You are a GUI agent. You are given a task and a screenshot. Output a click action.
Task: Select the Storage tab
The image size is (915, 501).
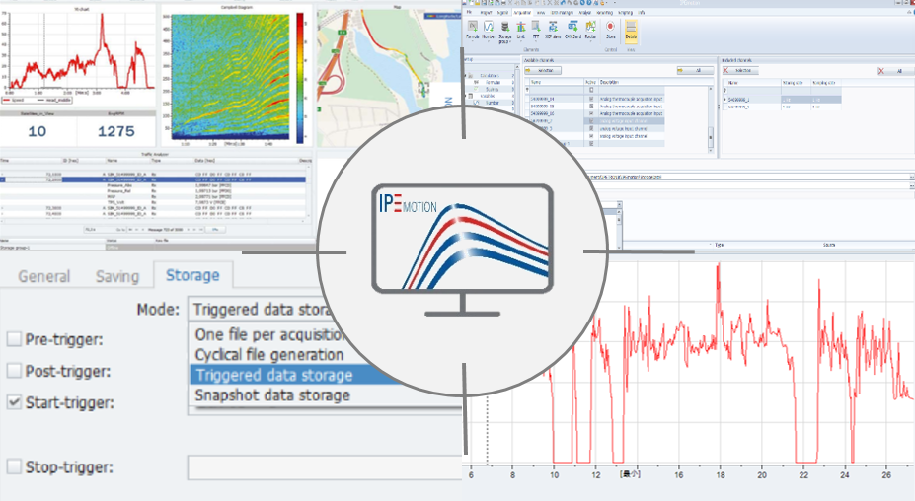tap(192, 275)
